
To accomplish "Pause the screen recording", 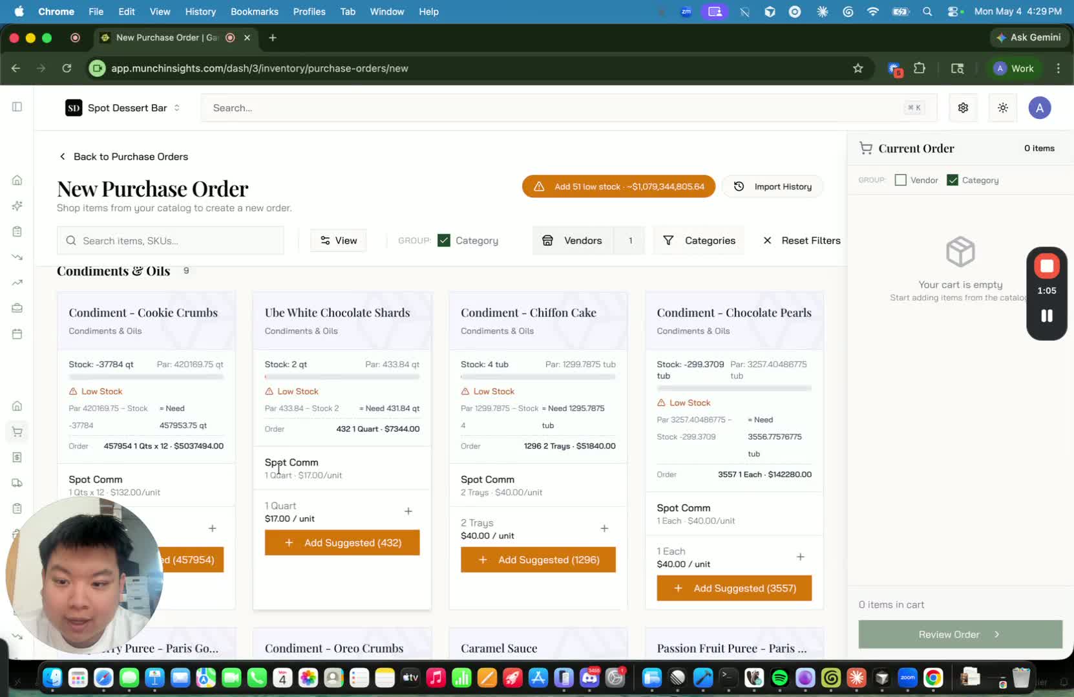I will point(1047,316).
